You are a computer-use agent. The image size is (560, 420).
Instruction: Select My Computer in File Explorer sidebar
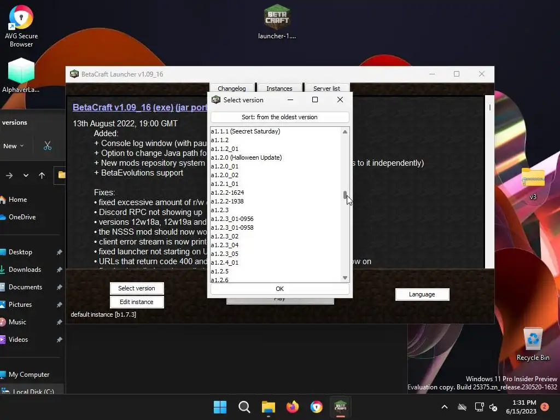(x=28, y=375)
